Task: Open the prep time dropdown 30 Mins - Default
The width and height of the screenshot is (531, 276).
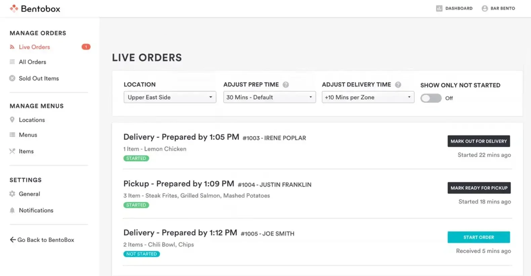Action: click(270, 97)
